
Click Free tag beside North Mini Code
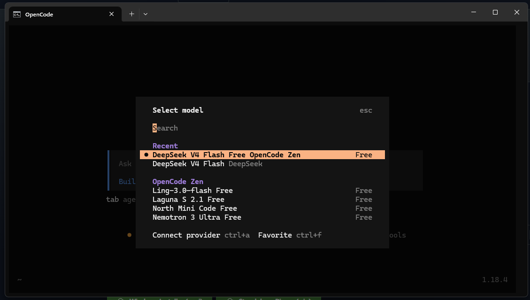pyautogui.click(x=364, y=208)
